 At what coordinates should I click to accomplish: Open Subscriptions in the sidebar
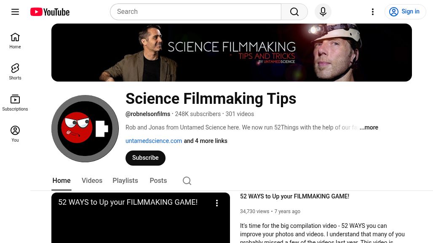point(15,103)
